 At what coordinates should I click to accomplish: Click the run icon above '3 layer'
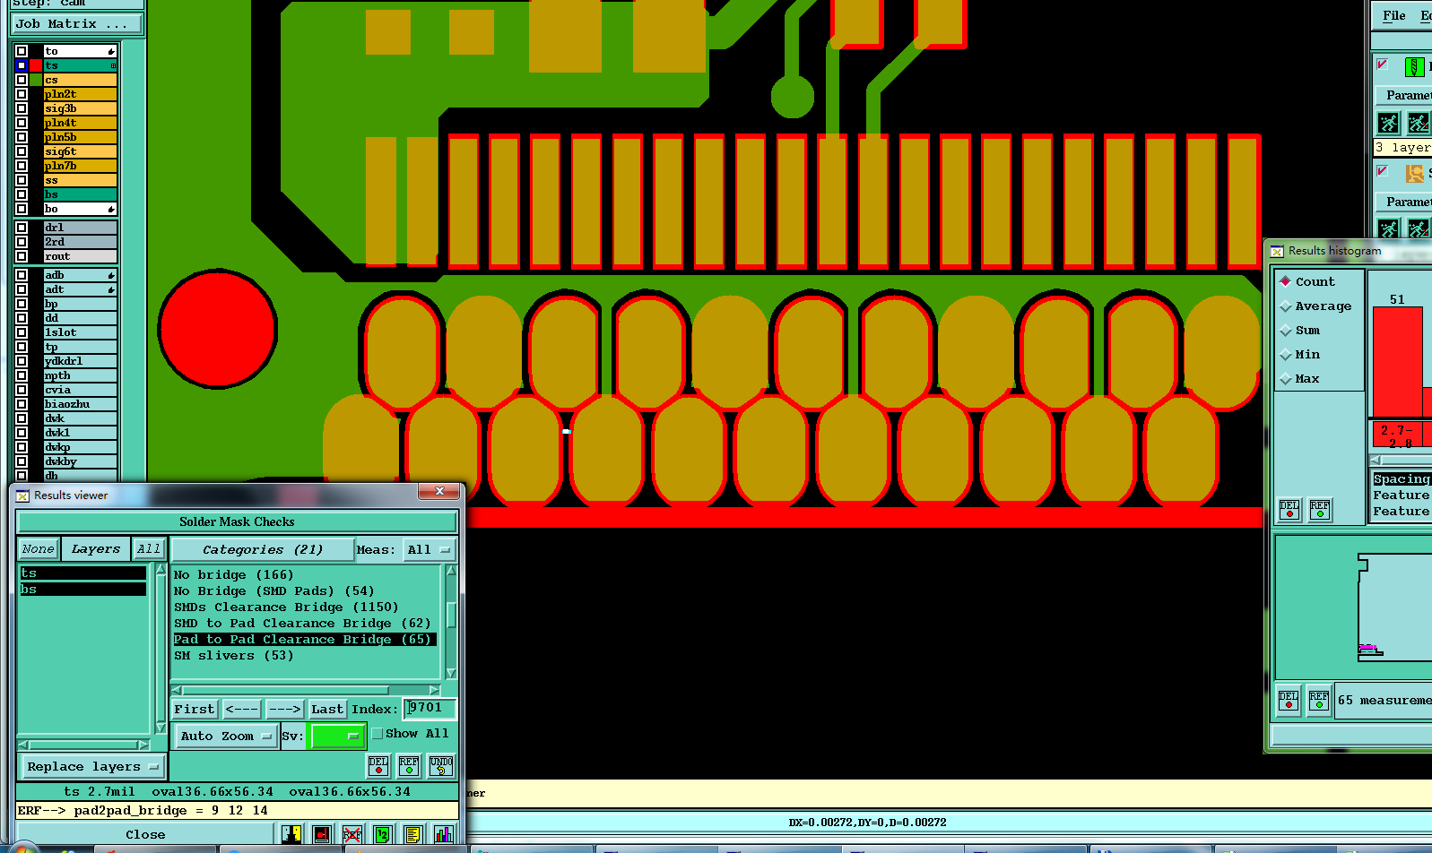tap(1388, 123)
